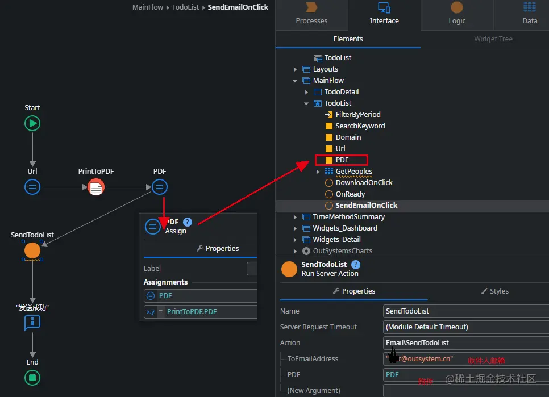The image size is (549, 397).
Task: Expand the OutSystemsCharts reference
Action: (295, 251)
